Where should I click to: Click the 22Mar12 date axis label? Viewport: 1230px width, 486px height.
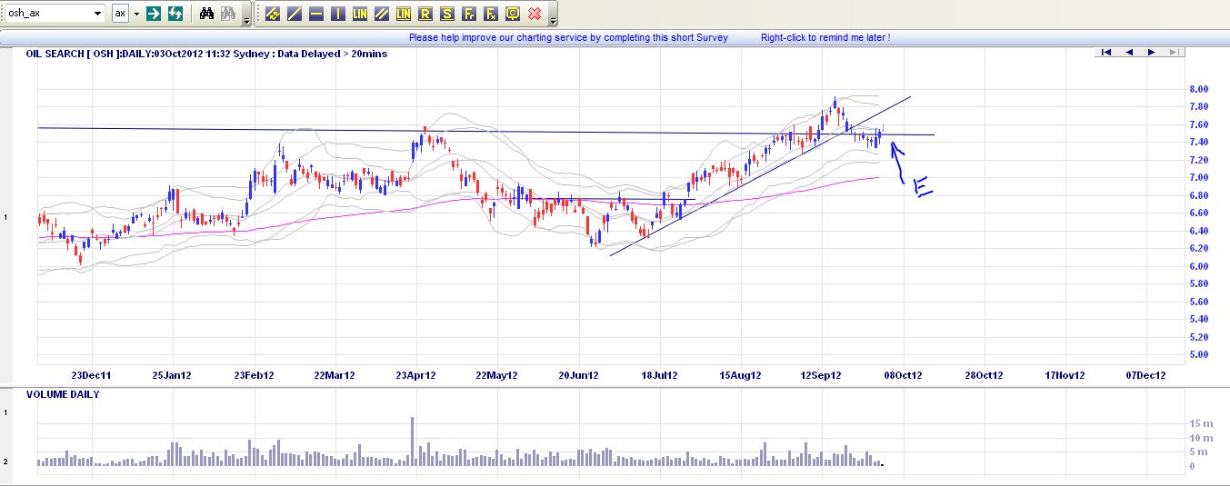click(x=335, y=375)
